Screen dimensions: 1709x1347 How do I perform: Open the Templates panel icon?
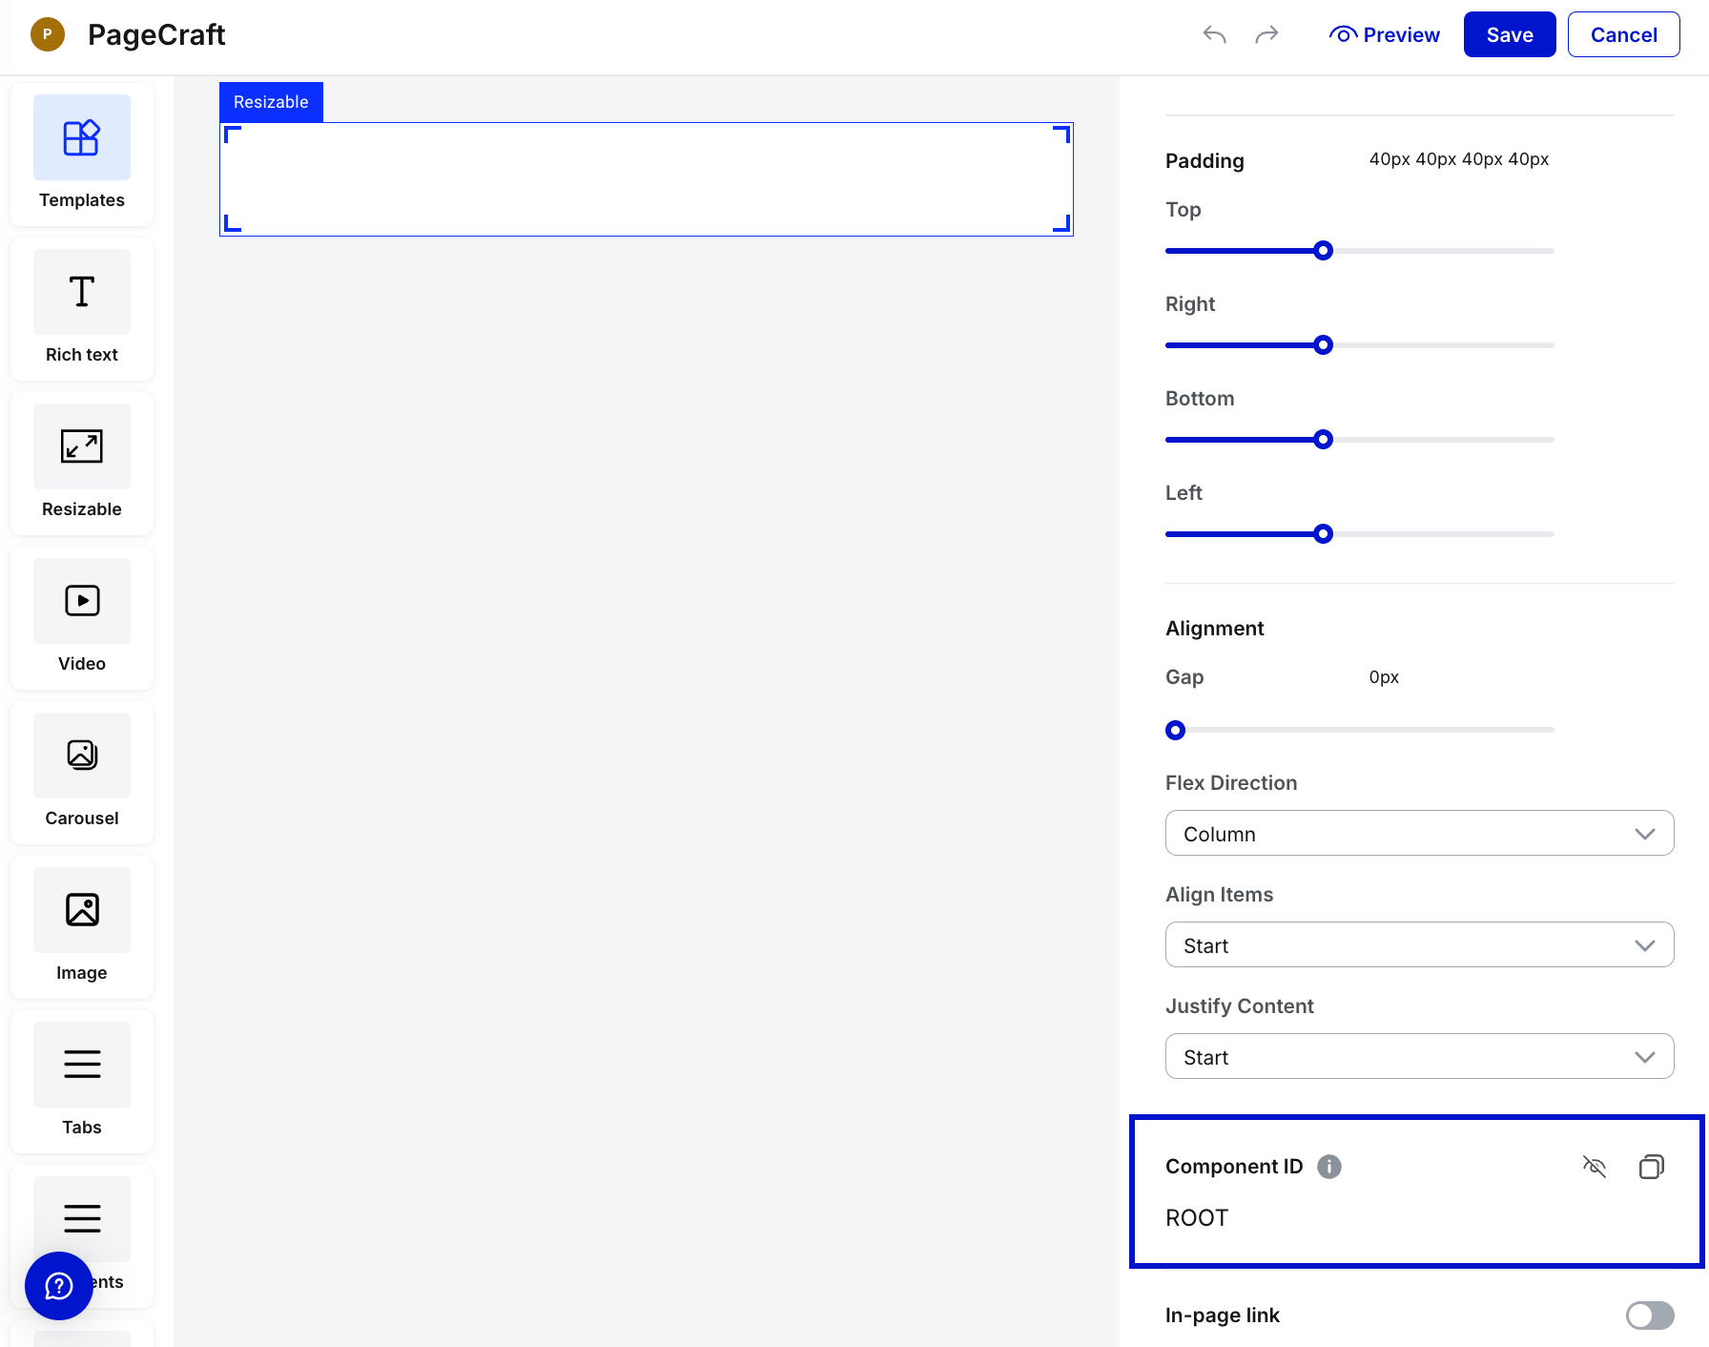click(x=82, y=138)
